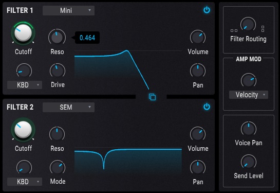Click the Send Level knob
280x193 pixels.
coord(249,162)
